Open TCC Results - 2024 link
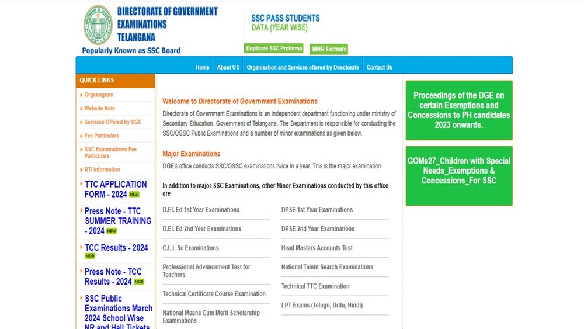The height and width of the screenshot is (329, 584). point(116,248)
